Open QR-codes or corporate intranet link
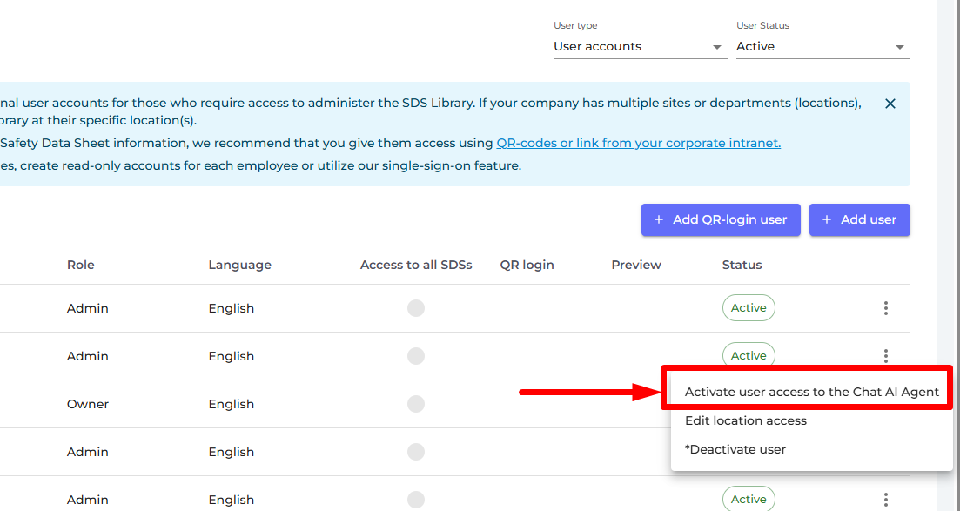The height and width of the screenshot is (511, 960). [638, 143]
